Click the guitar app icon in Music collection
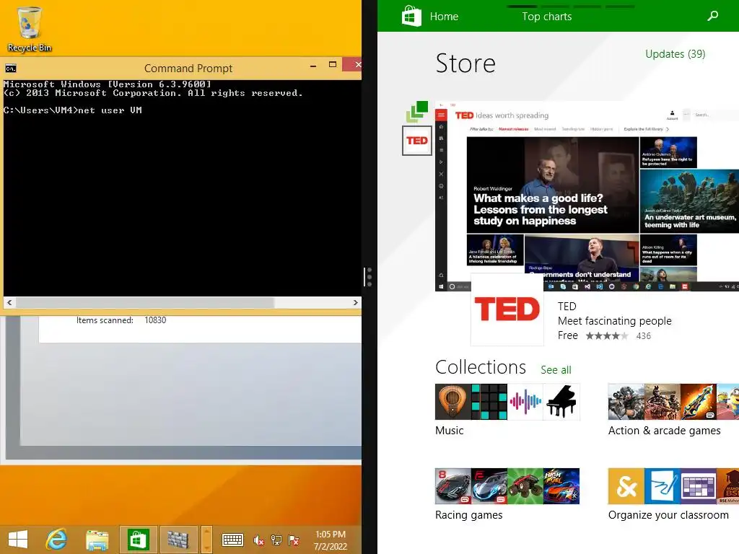 [x=453, y=402]
